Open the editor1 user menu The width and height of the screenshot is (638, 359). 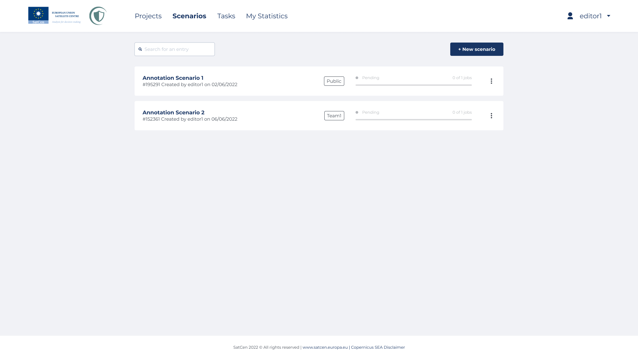click(590, 16)
